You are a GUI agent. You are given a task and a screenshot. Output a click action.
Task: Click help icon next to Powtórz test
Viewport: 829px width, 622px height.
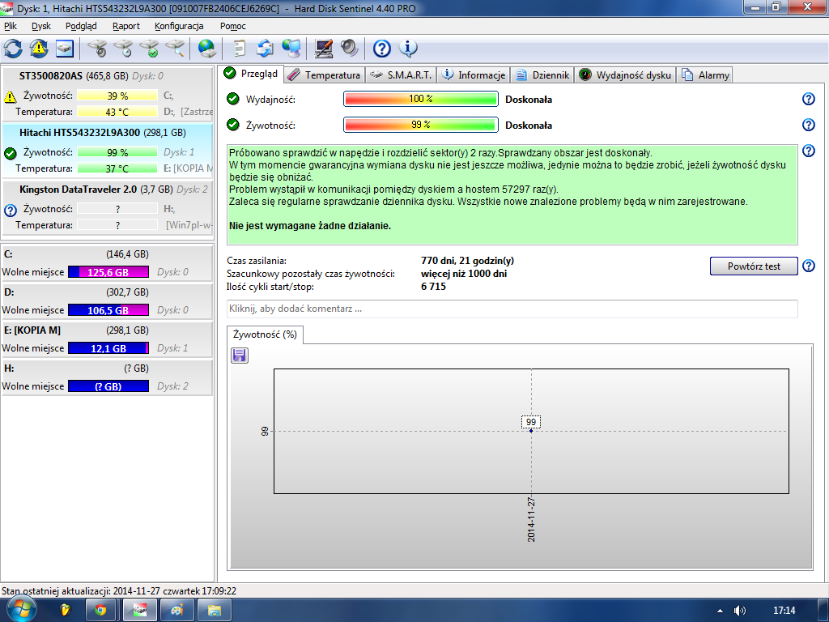tap(809, 266)
